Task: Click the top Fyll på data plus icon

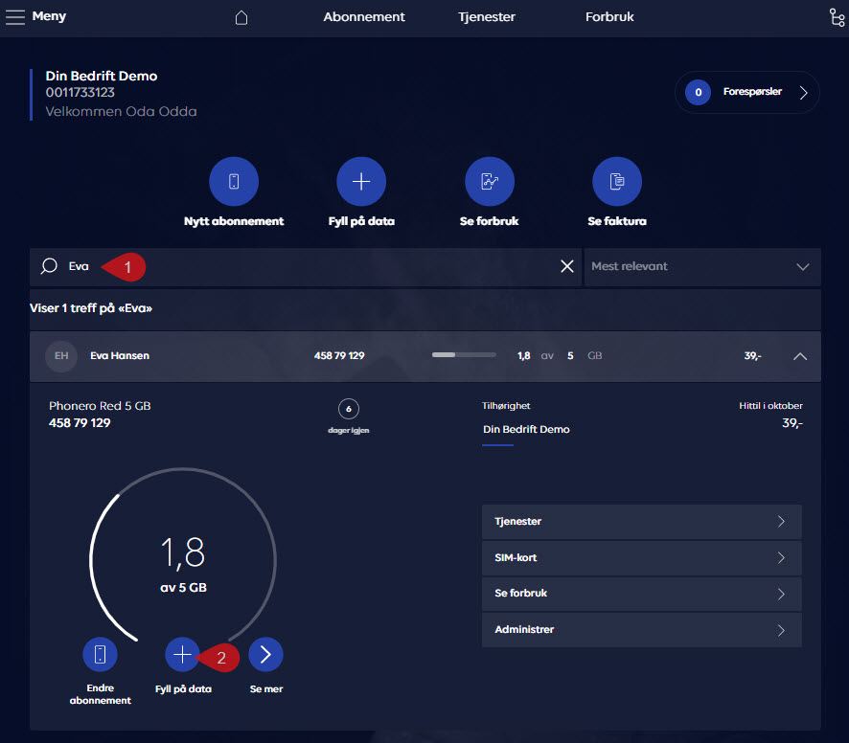Action: 361,181
